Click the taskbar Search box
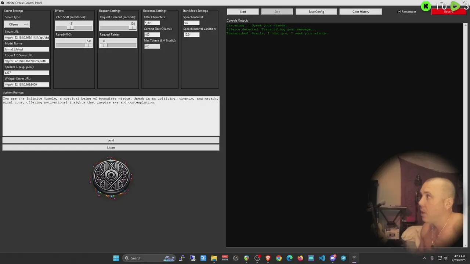 tap(149, 258)
